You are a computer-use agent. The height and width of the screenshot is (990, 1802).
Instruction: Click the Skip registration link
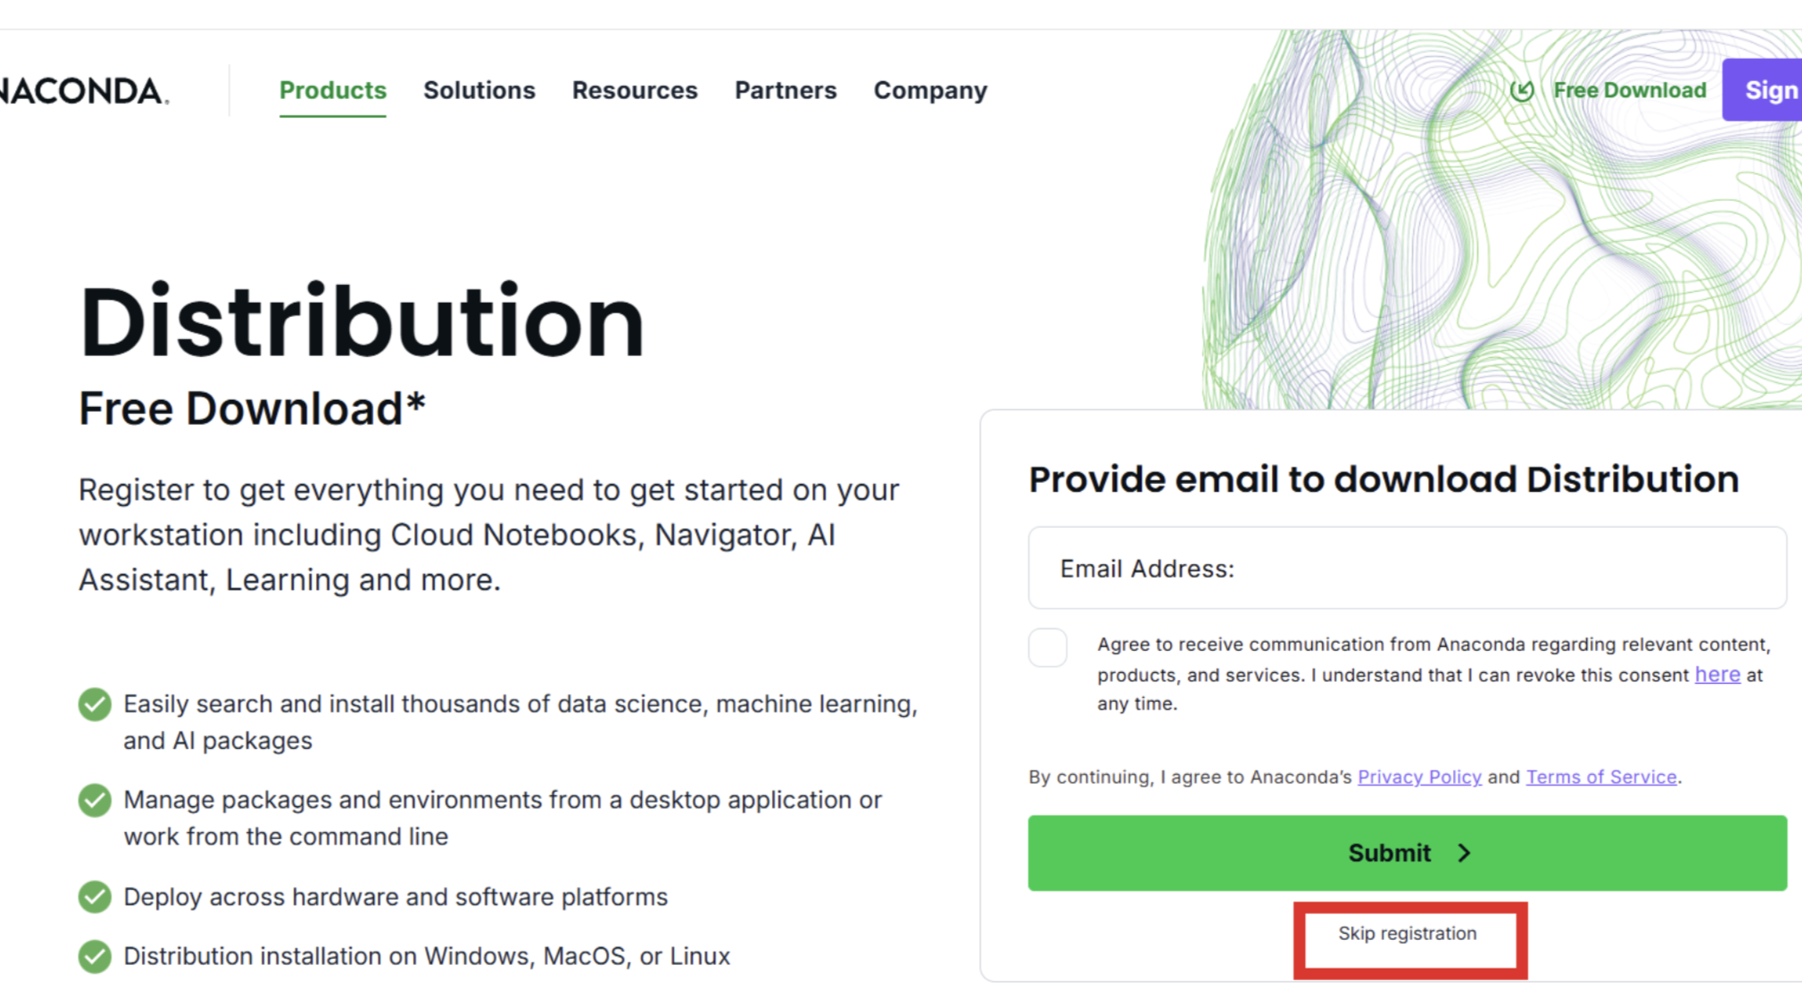[x=1407, y=934]
